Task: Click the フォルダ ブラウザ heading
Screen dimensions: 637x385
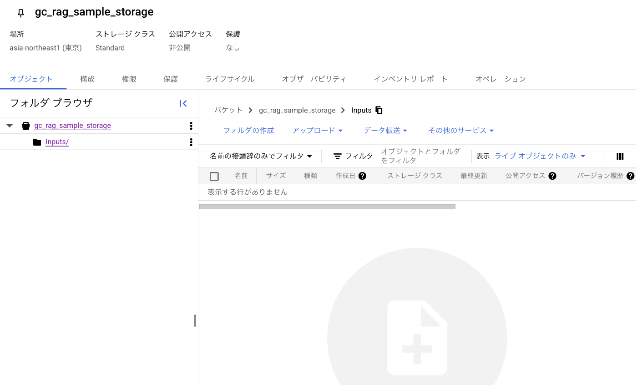Action: point(51,103)
